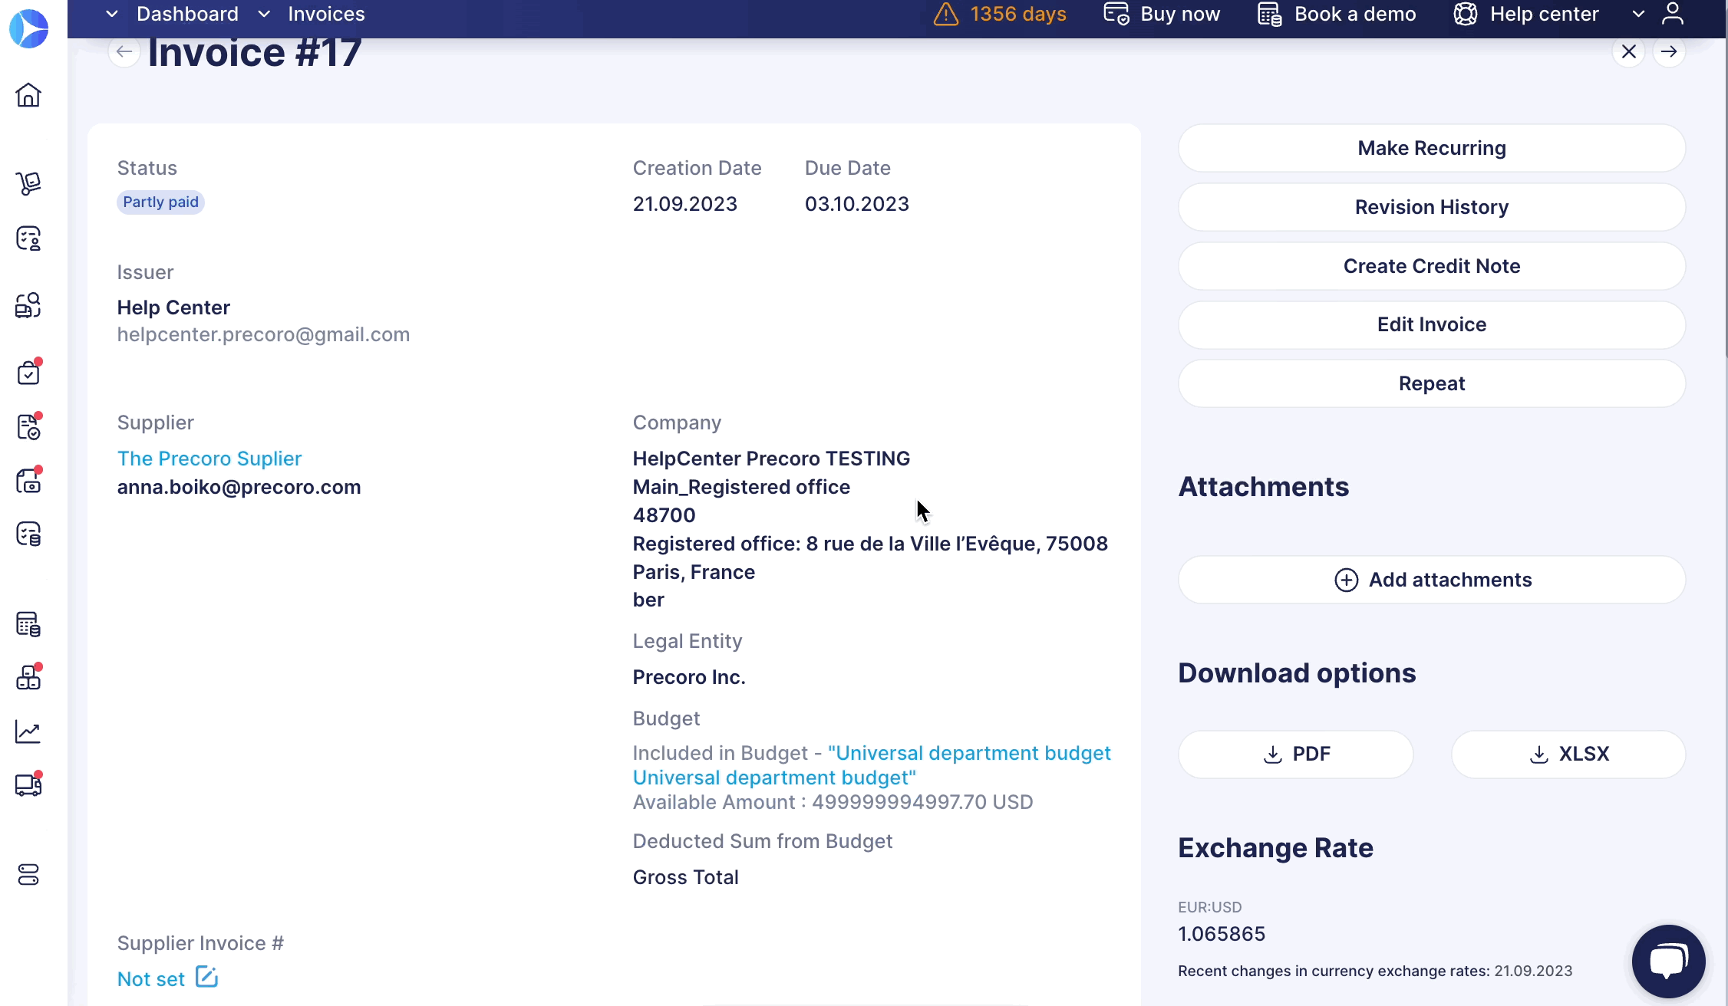Click the Invoice #17 heading
Image resolution: width=1728 pixels, height=1006 pixels.
coord(254,52)
